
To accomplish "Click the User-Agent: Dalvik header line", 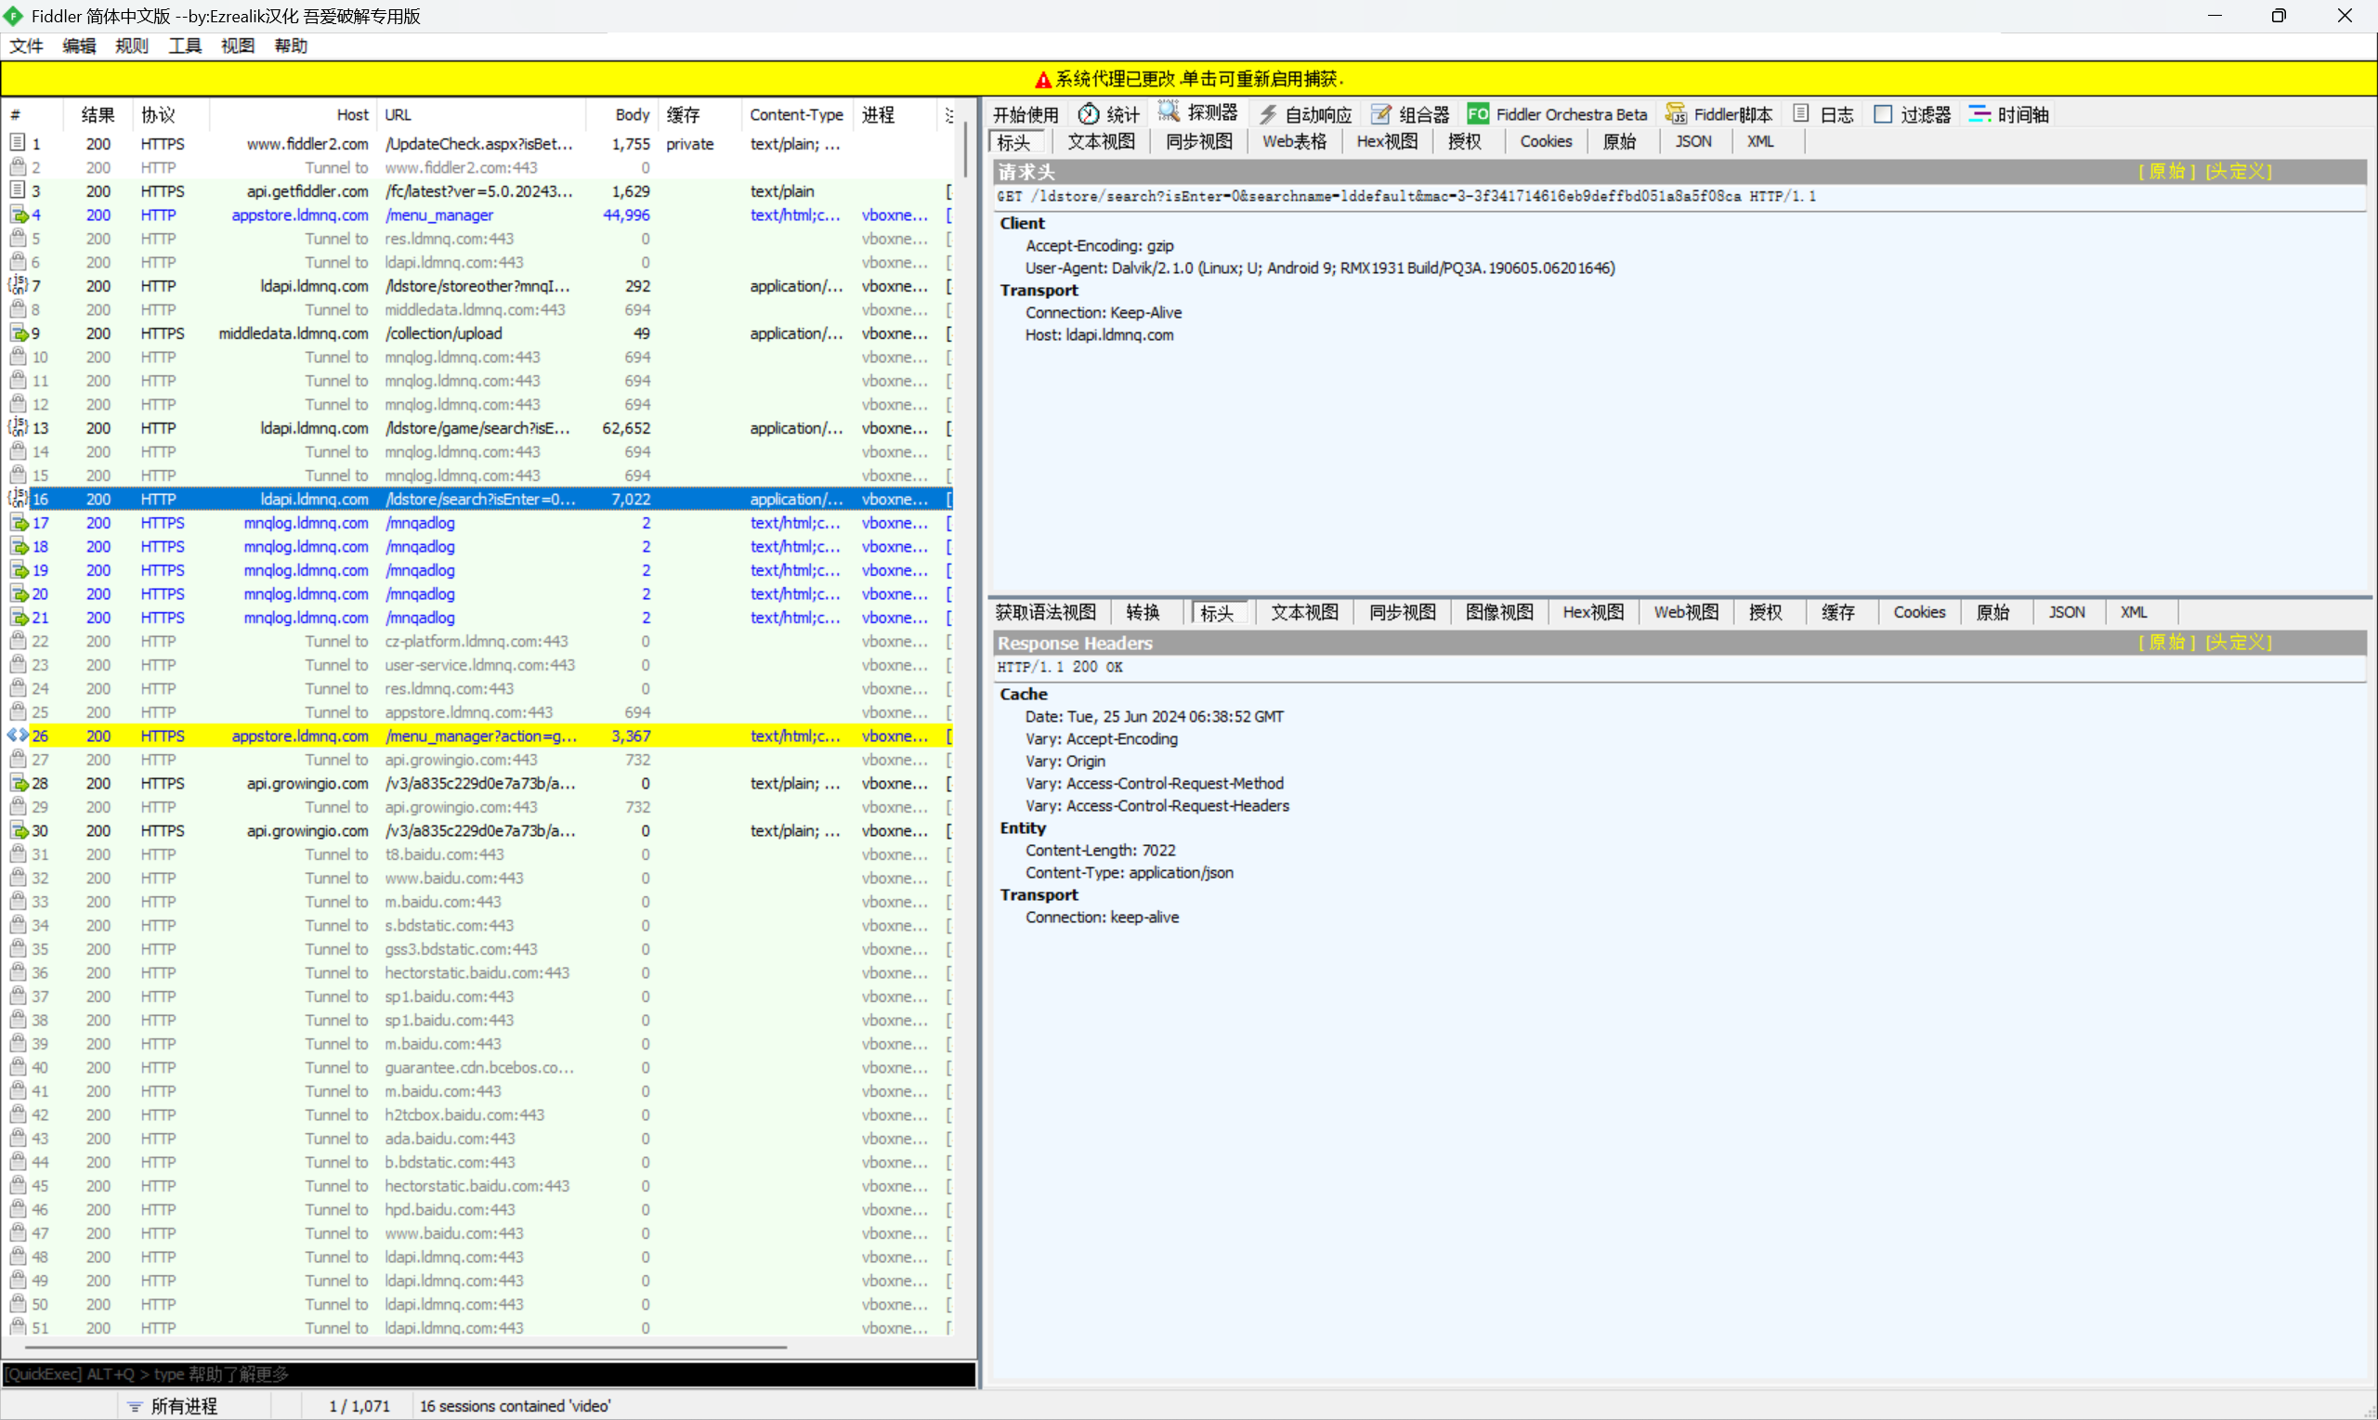I will (x=1320, y=267).
